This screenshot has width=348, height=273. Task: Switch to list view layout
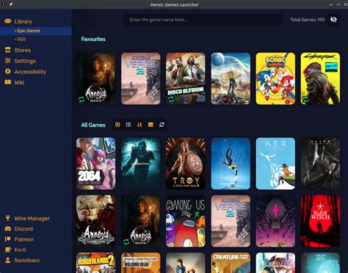pyautogui.click(x=128, y=124)
